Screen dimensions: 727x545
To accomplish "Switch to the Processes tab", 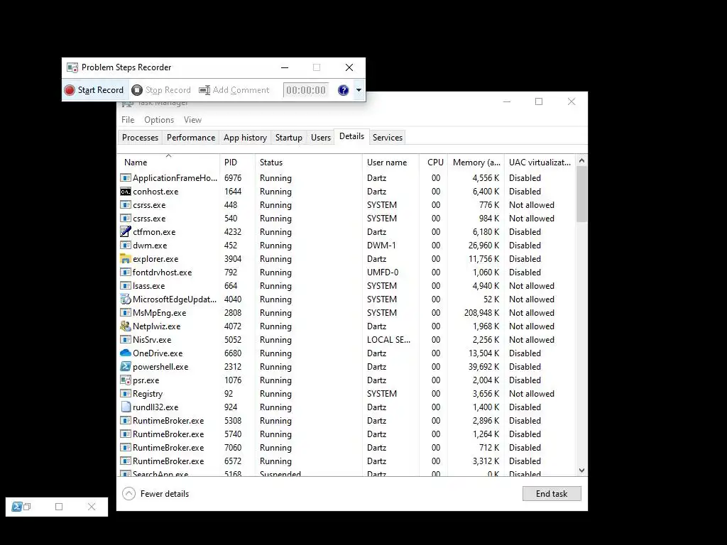I will [x=140, y=138].
